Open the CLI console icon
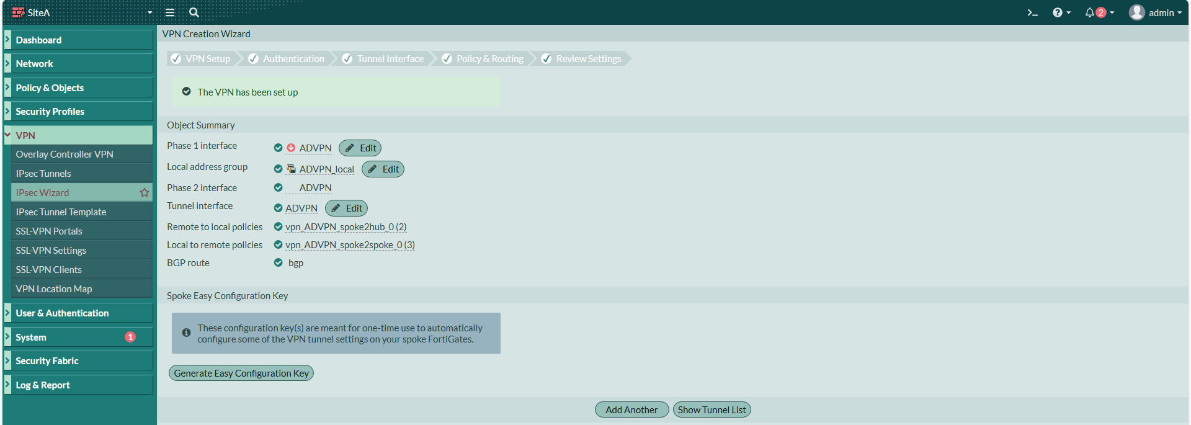 click(1032, 12)
